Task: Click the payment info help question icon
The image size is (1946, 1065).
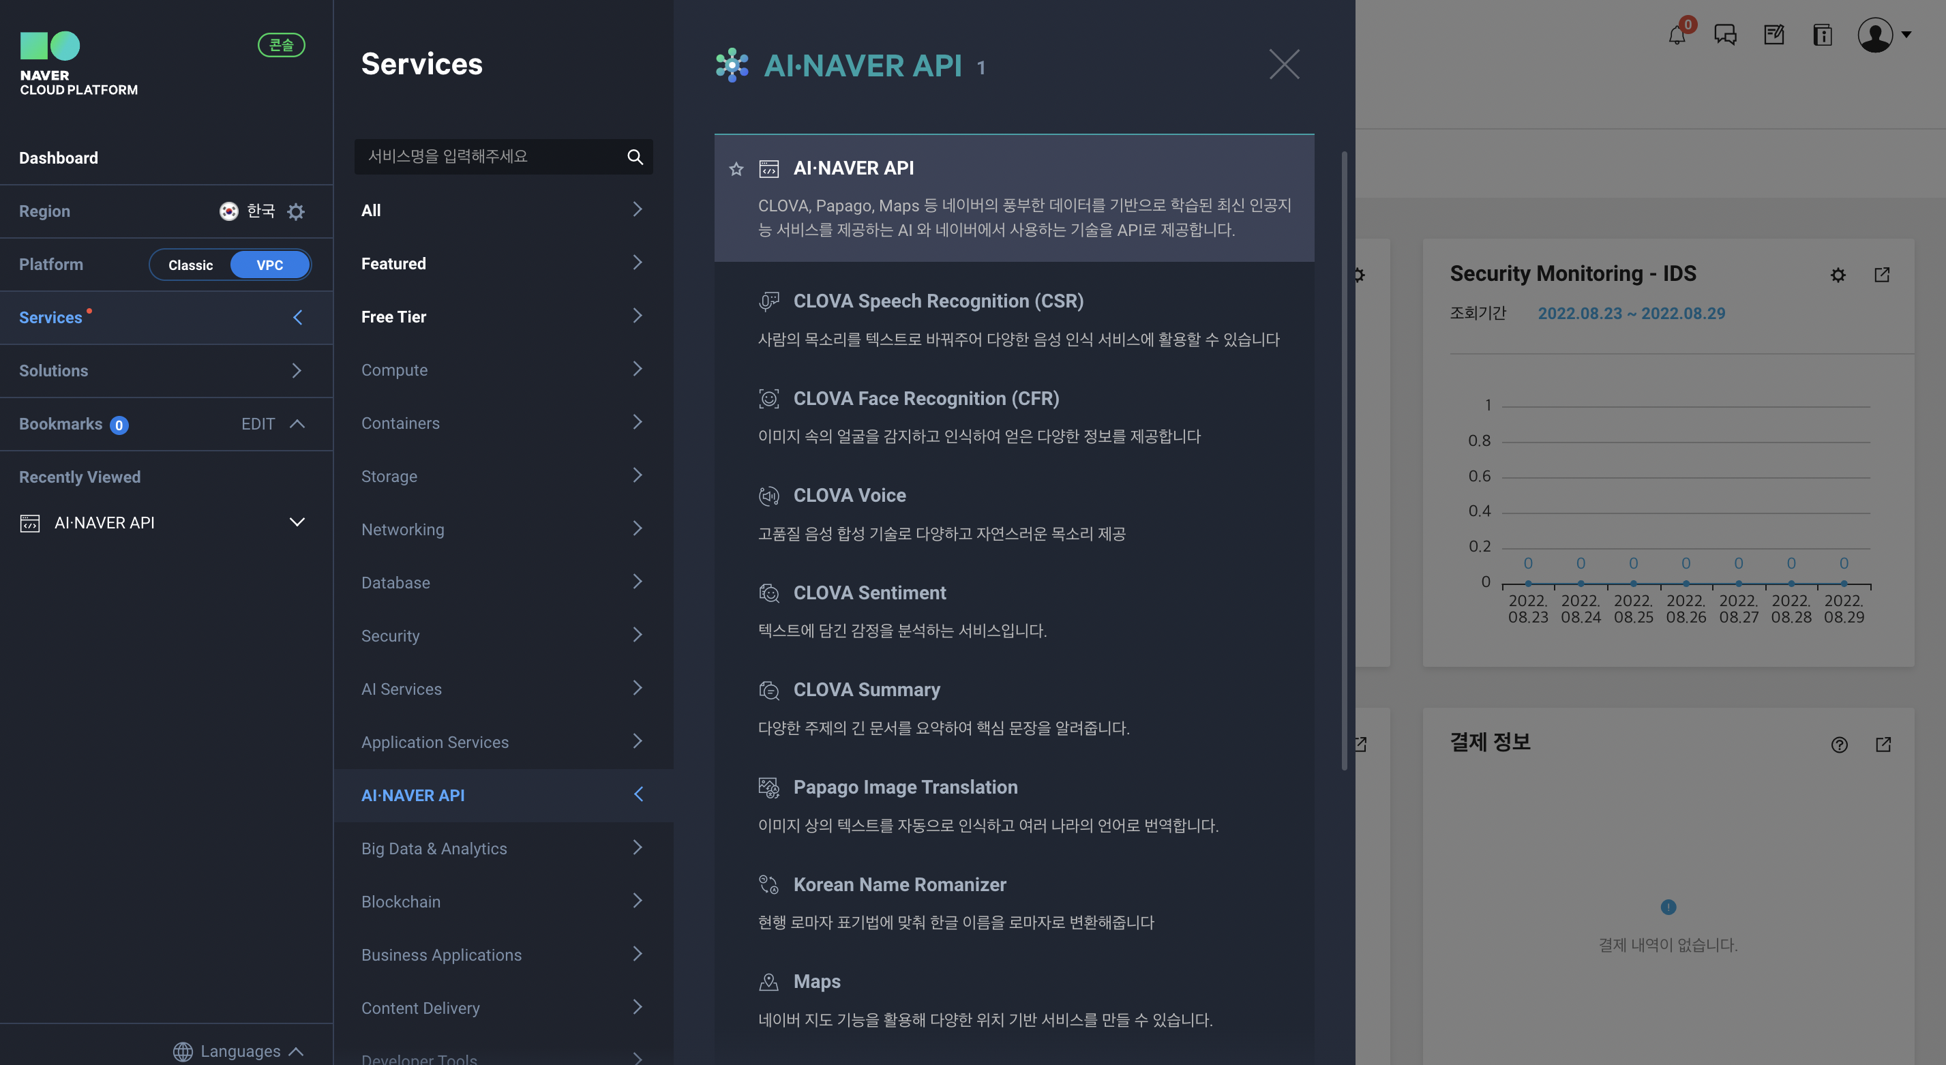Action: [1840, 745]
